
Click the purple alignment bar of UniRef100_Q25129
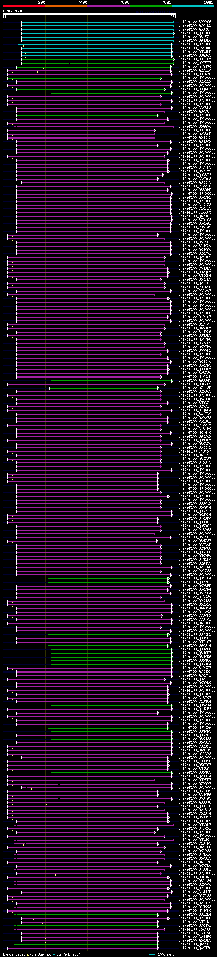click(x=95, y=82)
